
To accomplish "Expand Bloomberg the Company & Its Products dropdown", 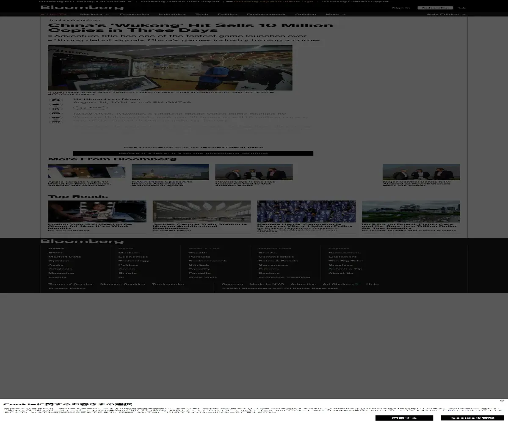I will point(85,1).
